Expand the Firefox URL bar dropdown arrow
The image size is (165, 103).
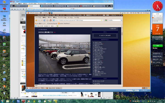[x=103, y=20]
